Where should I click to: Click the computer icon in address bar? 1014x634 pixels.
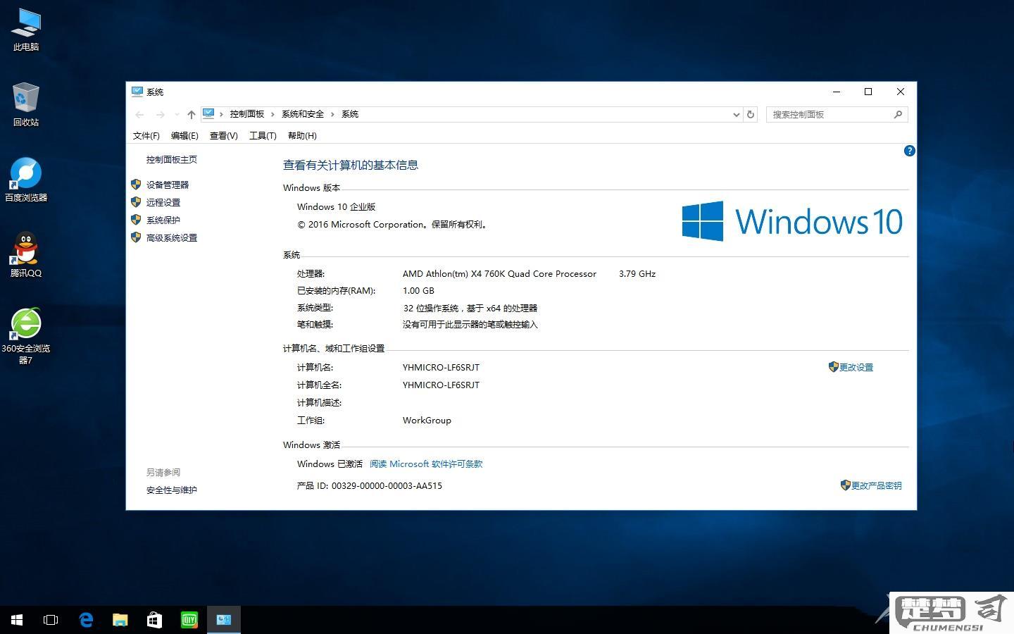coord(208,113)
